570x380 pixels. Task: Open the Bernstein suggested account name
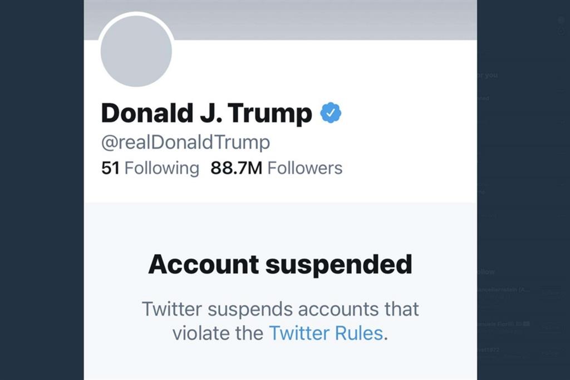(x=503, y=290)
